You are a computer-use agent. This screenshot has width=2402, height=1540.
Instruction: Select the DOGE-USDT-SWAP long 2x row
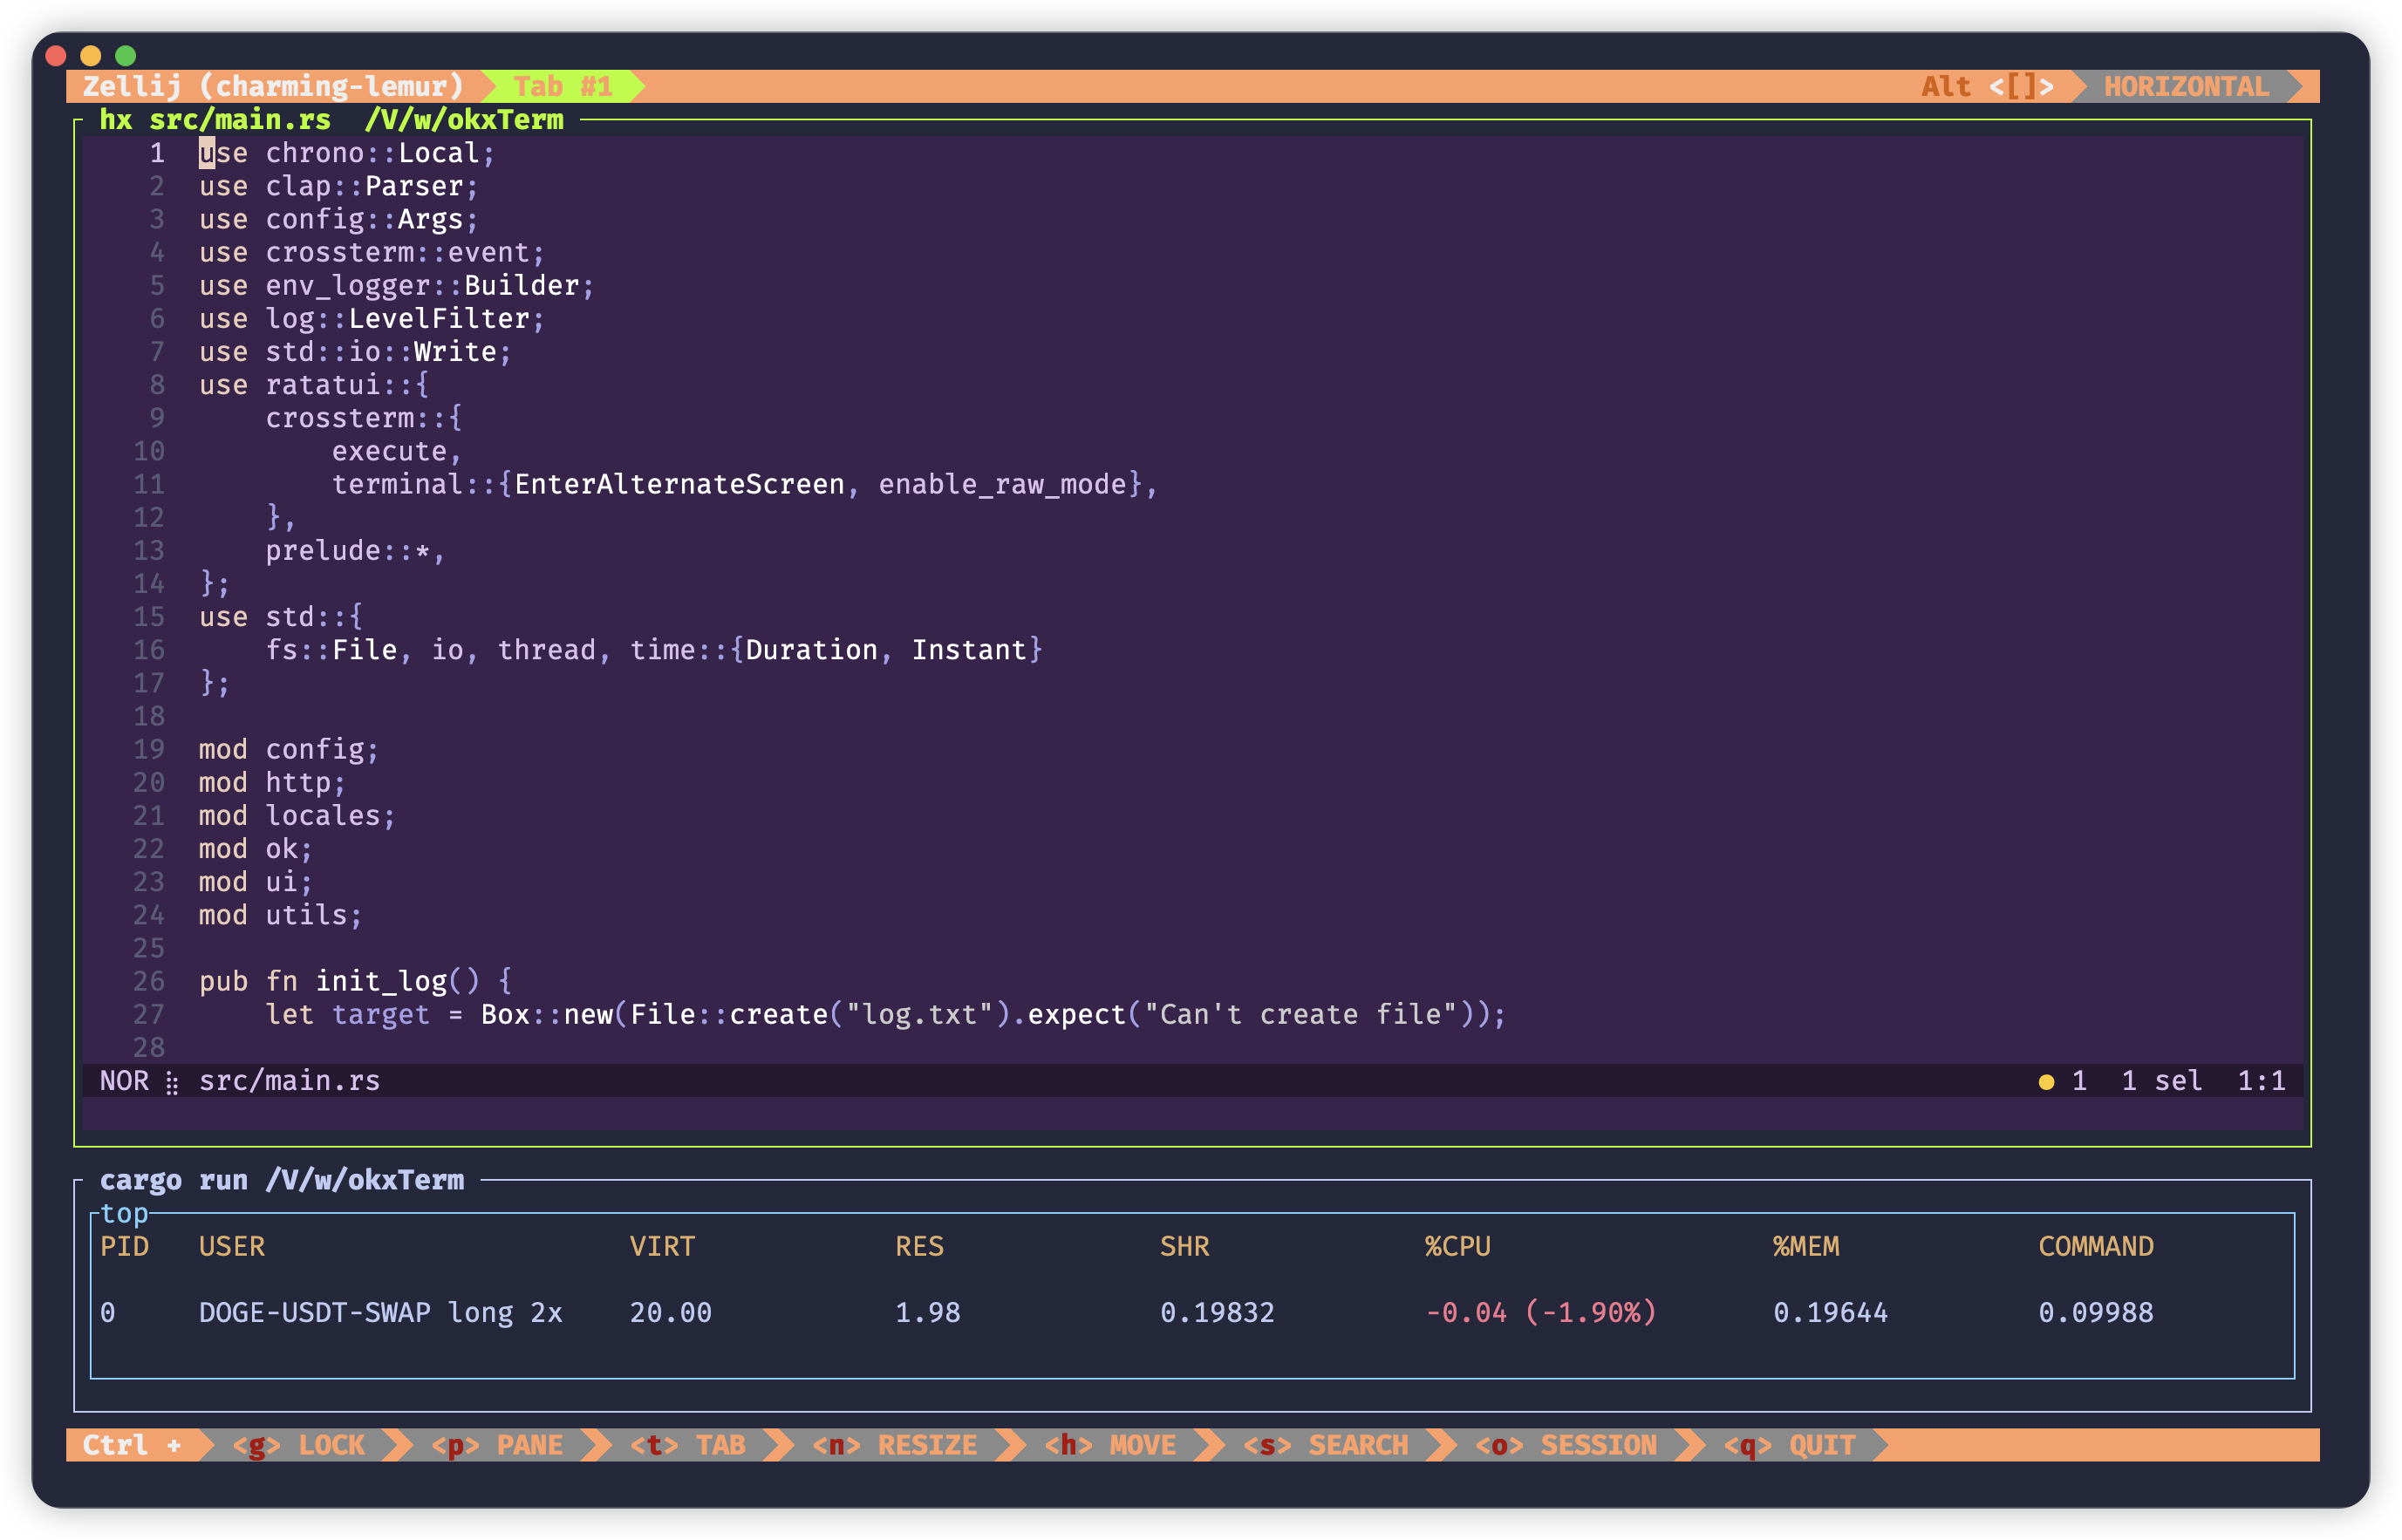(x=380, y=1312)
